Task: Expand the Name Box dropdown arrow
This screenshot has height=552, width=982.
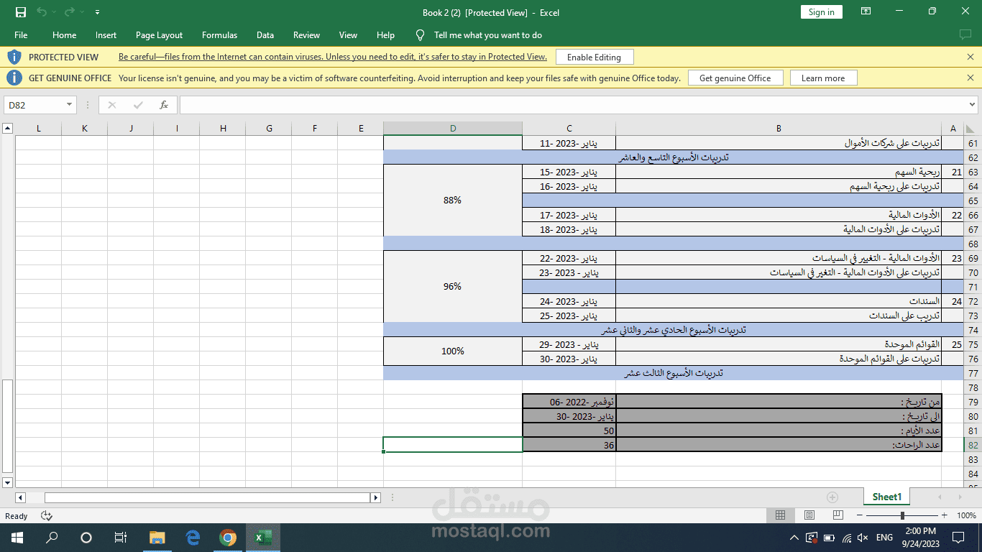Action: pos(70,105)
